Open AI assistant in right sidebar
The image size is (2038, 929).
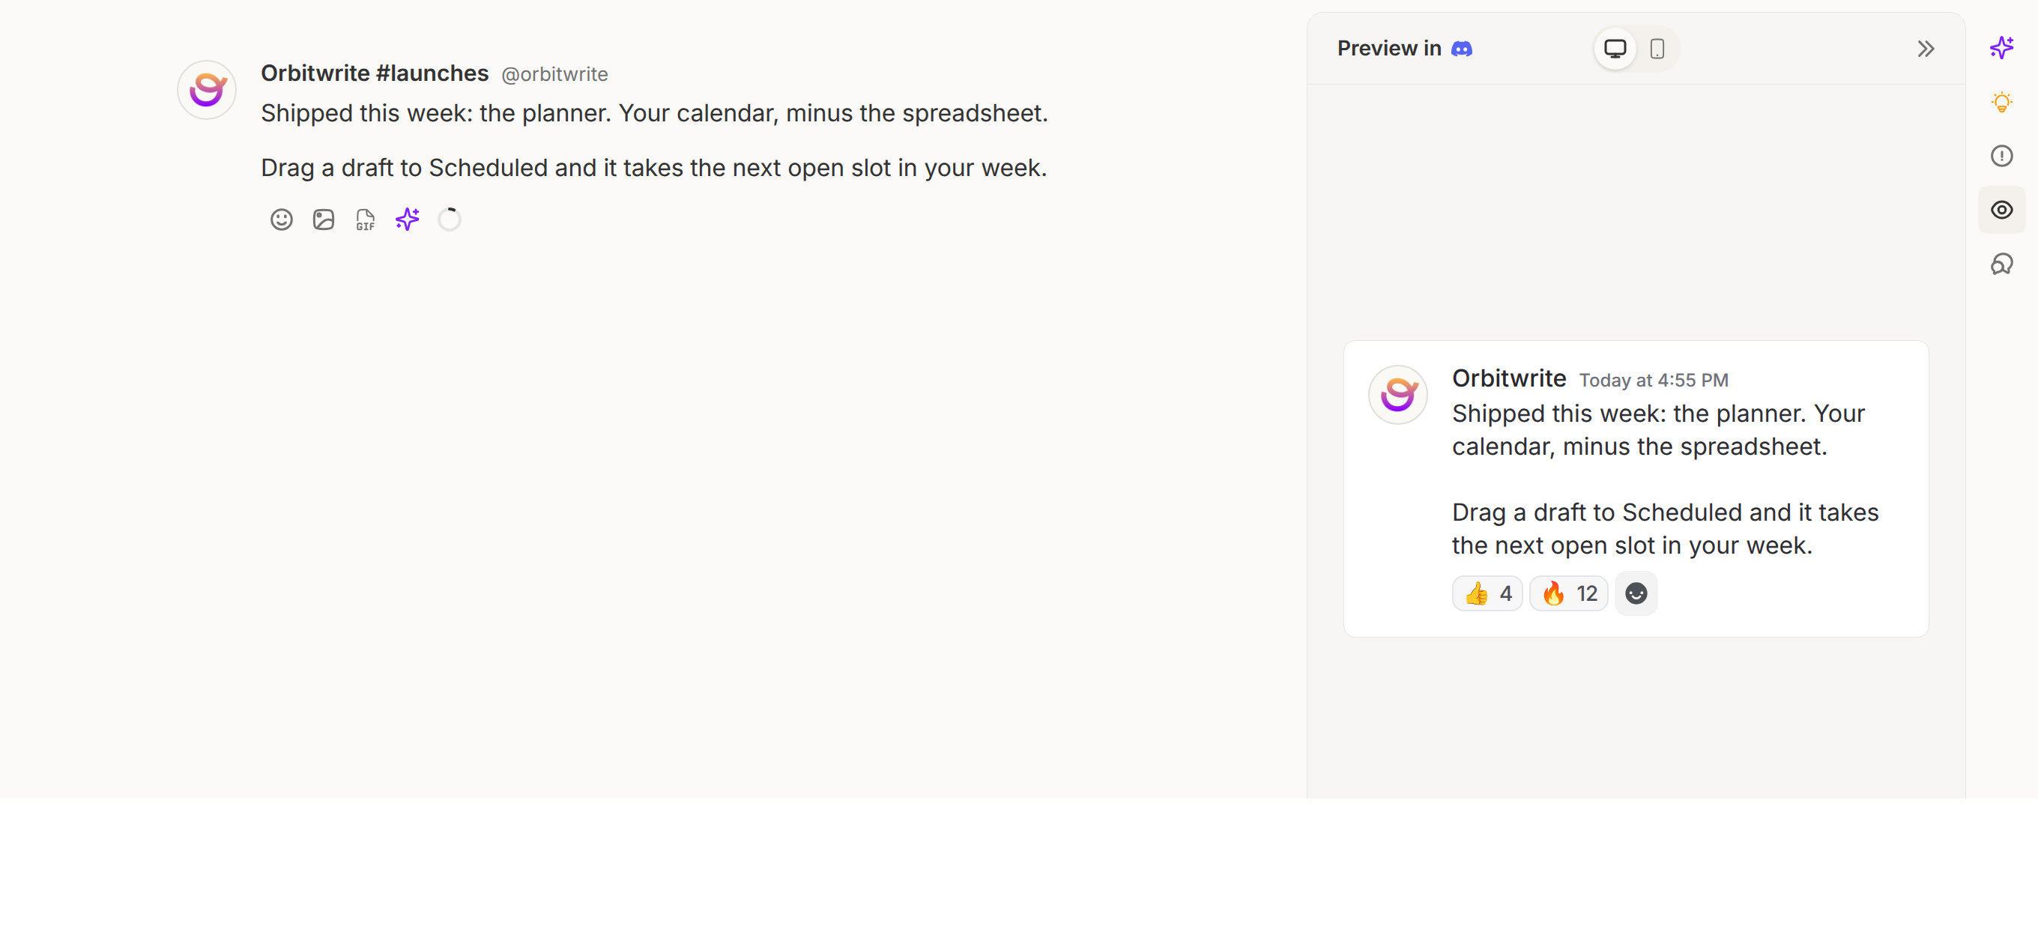2001,48
